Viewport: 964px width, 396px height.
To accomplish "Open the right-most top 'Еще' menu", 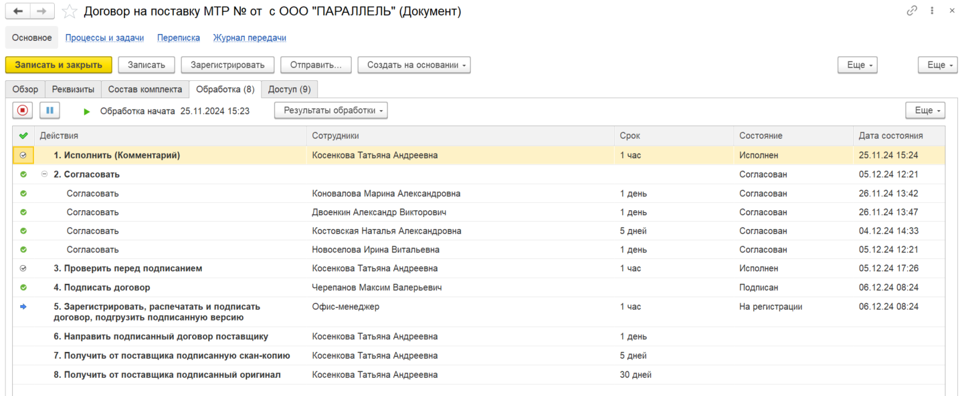I will (937, 65).
